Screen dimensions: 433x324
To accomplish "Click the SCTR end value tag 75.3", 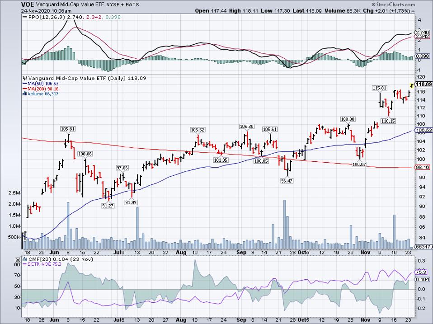I will 421,272.
